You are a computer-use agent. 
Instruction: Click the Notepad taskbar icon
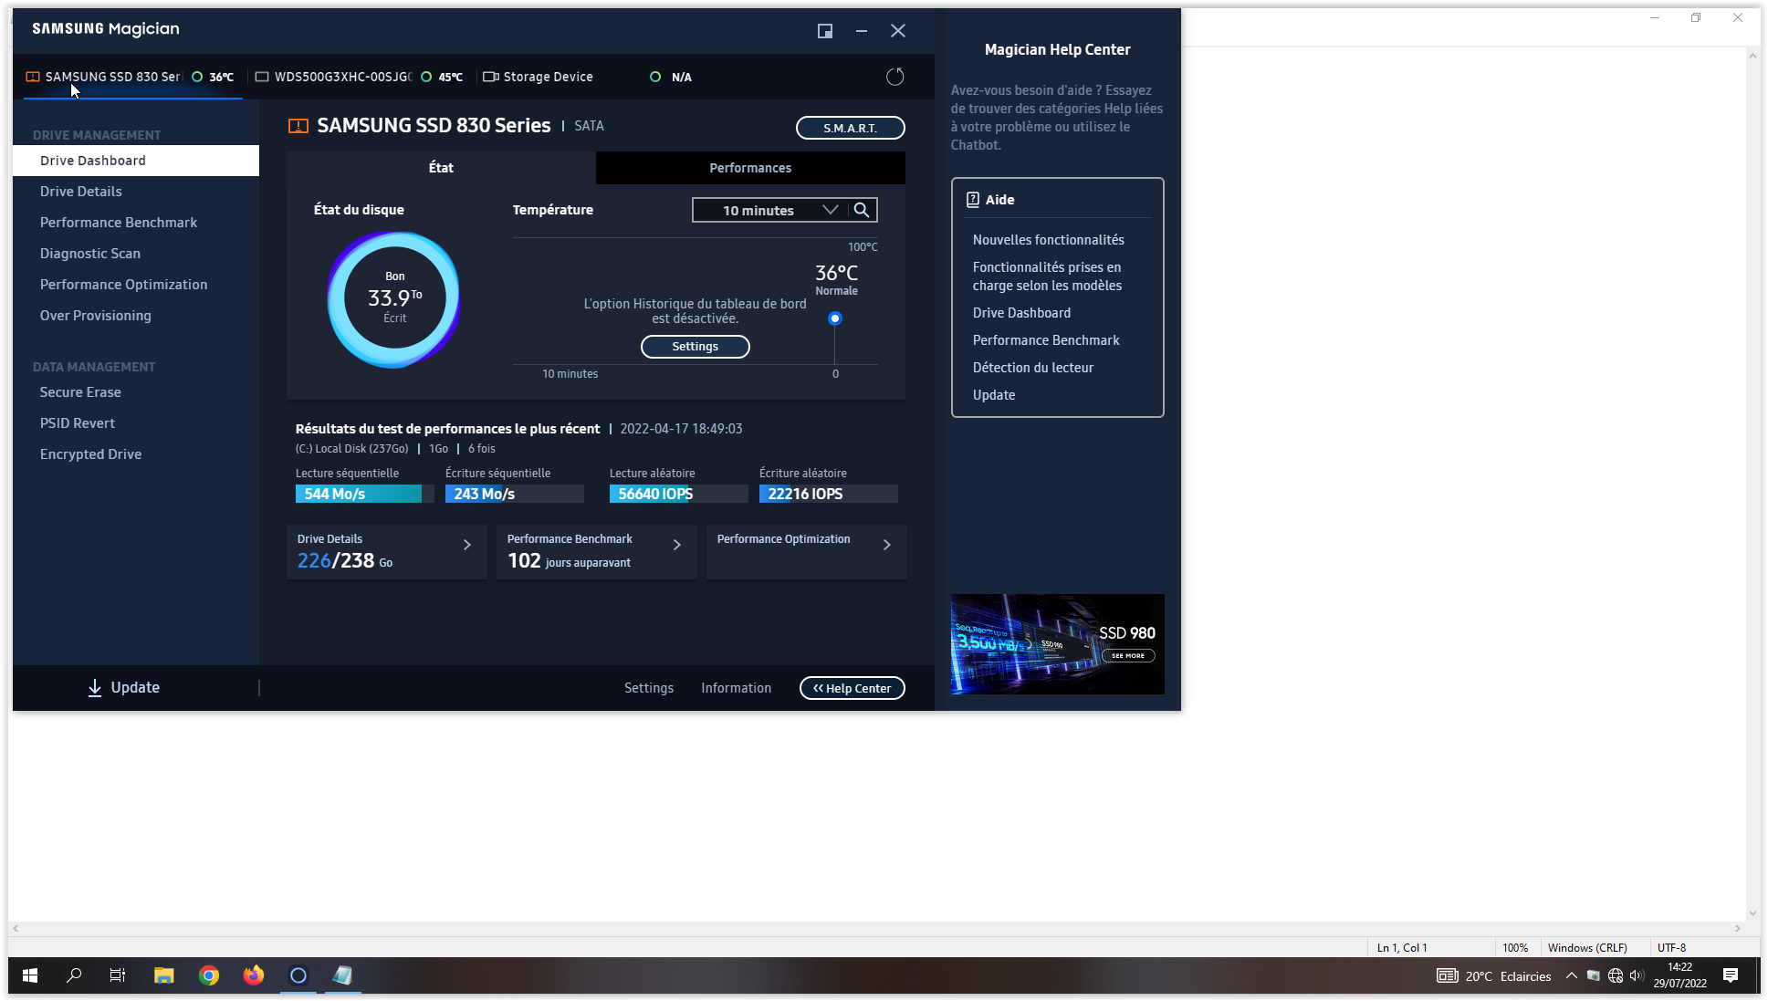point(343,975)
